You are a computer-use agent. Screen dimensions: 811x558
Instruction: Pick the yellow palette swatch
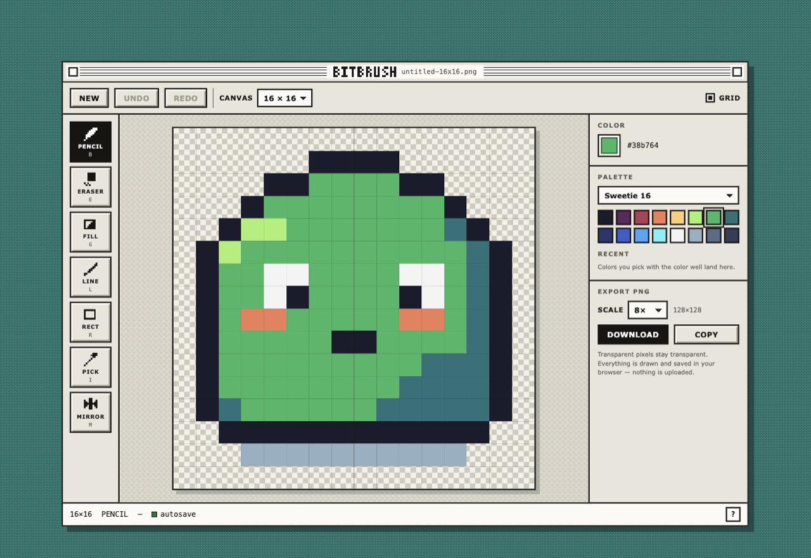(x=677, y=217)
